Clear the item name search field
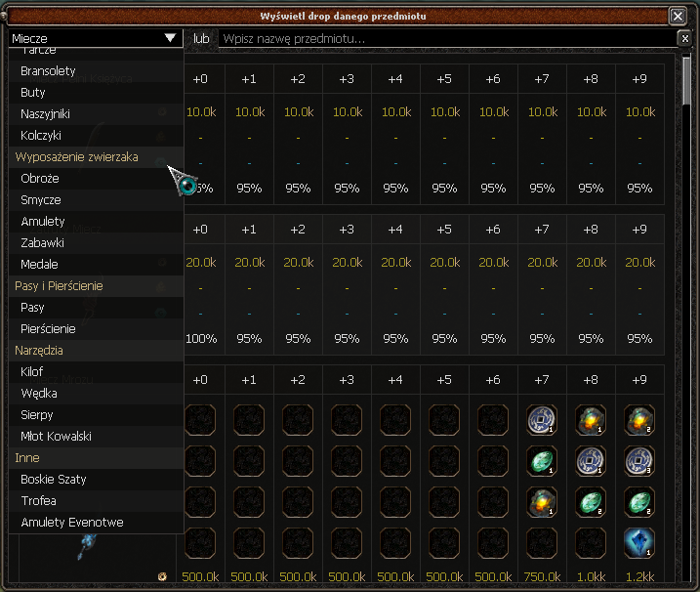The image size is (700, 592). coord(684,38)
